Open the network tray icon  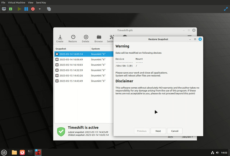tap(212, 153)
